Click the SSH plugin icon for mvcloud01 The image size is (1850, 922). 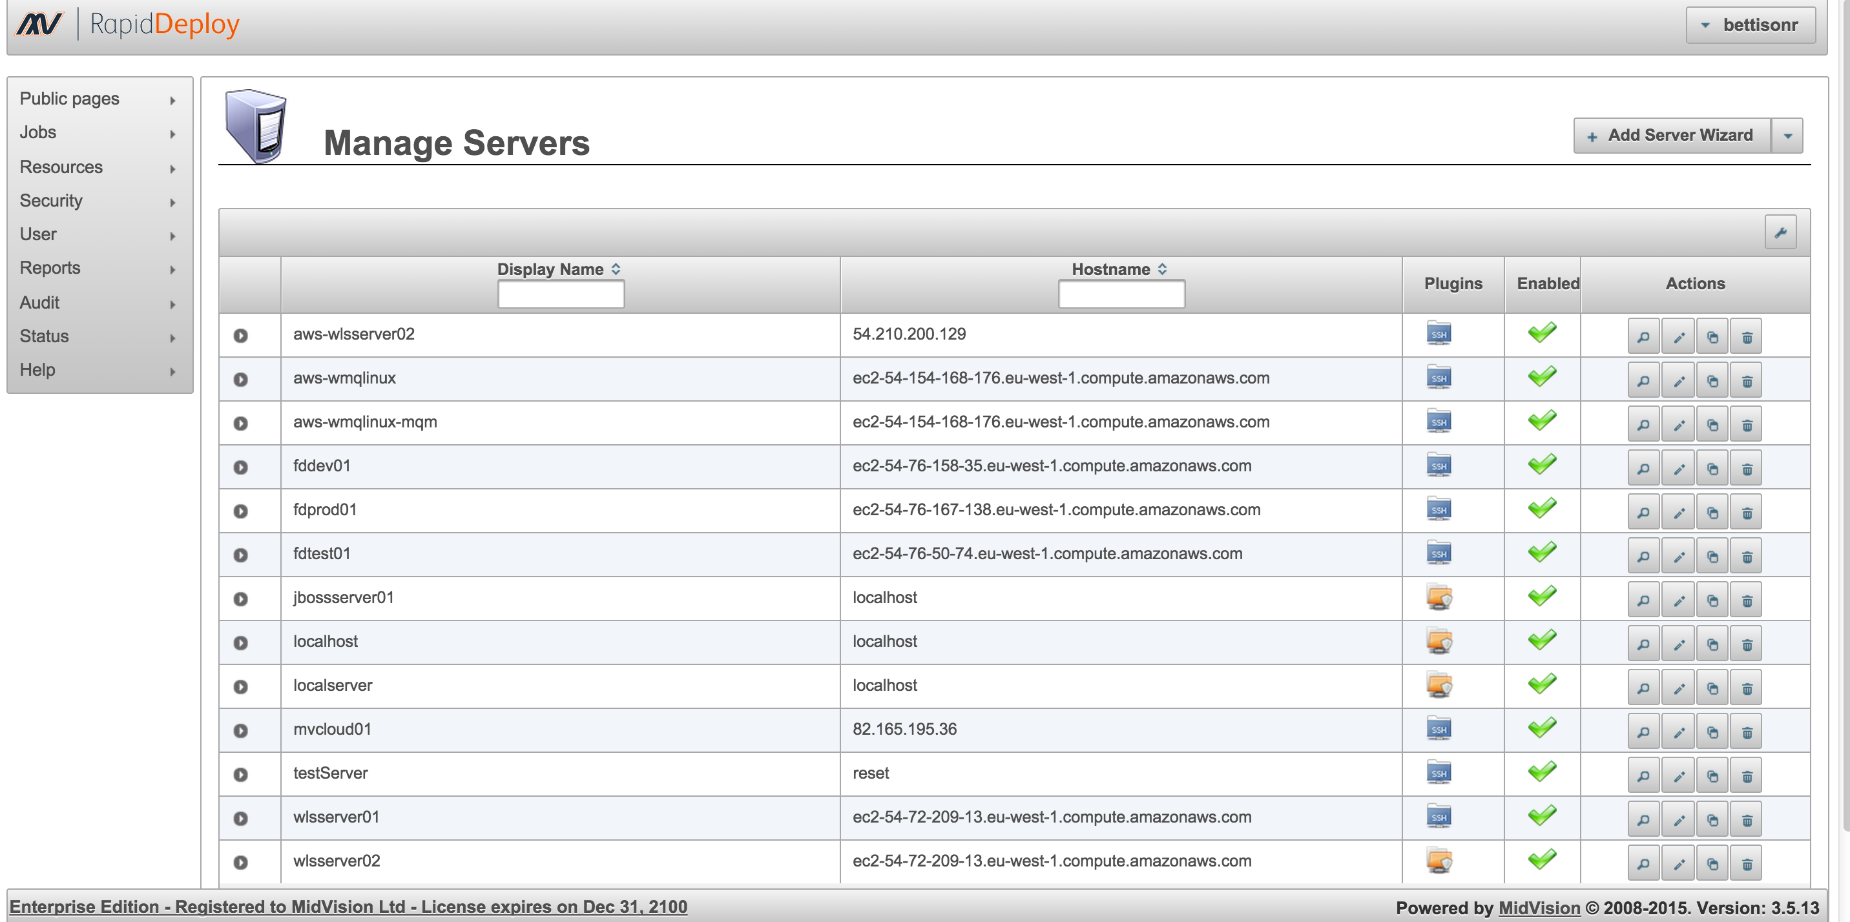pyautogui.click(x=1439, y=728)
